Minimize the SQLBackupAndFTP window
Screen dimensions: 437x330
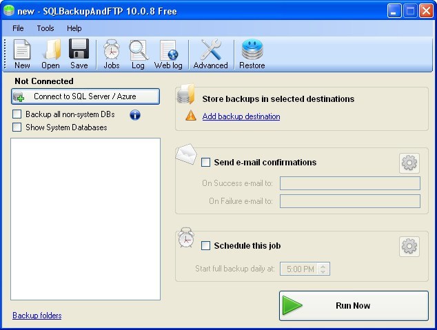(394, 11)
